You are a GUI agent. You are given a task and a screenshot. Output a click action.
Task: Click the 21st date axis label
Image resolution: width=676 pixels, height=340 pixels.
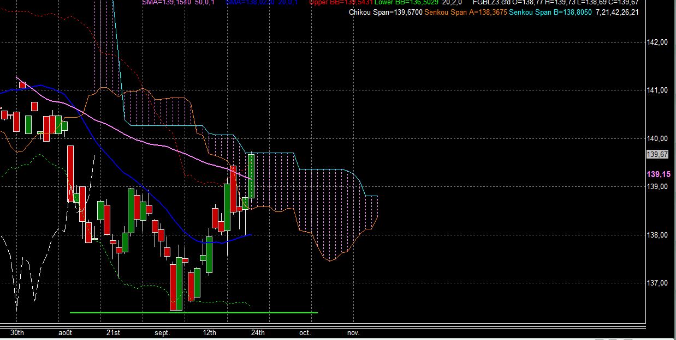pos(113,332)
